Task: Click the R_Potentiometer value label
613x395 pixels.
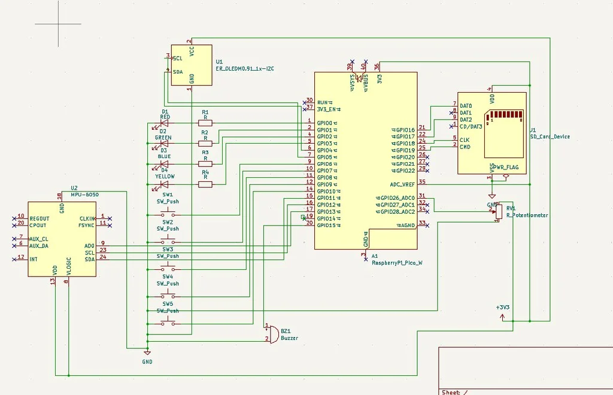Action: coord(527,215)
